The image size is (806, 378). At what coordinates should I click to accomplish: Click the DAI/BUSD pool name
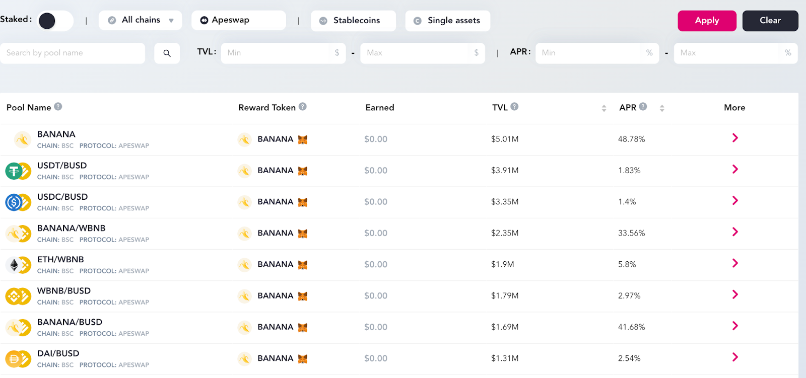click(x=58, y=353)
